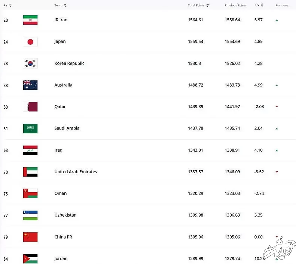Sort by Total Points column

tap(198, 5)
